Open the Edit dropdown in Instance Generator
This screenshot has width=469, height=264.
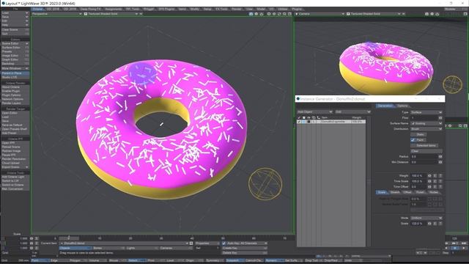(x=352, y=111)
